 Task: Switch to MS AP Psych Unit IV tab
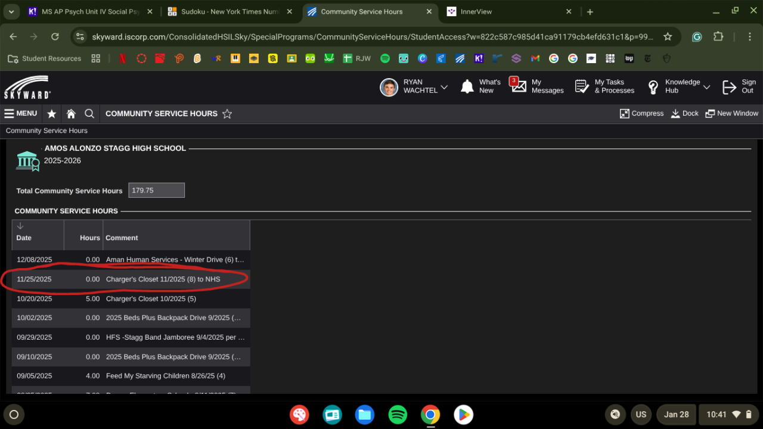89,12
